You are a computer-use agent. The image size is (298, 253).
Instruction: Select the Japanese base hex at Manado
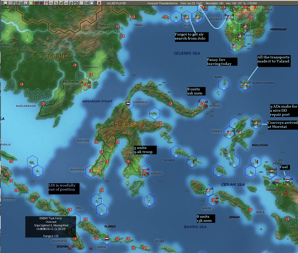click(203, 104)
